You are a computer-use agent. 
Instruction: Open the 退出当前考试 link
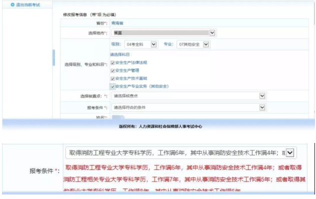coord(28,4)
